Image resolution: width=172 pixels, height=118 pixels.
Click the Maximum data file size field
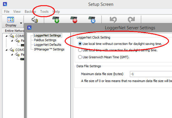151,74
